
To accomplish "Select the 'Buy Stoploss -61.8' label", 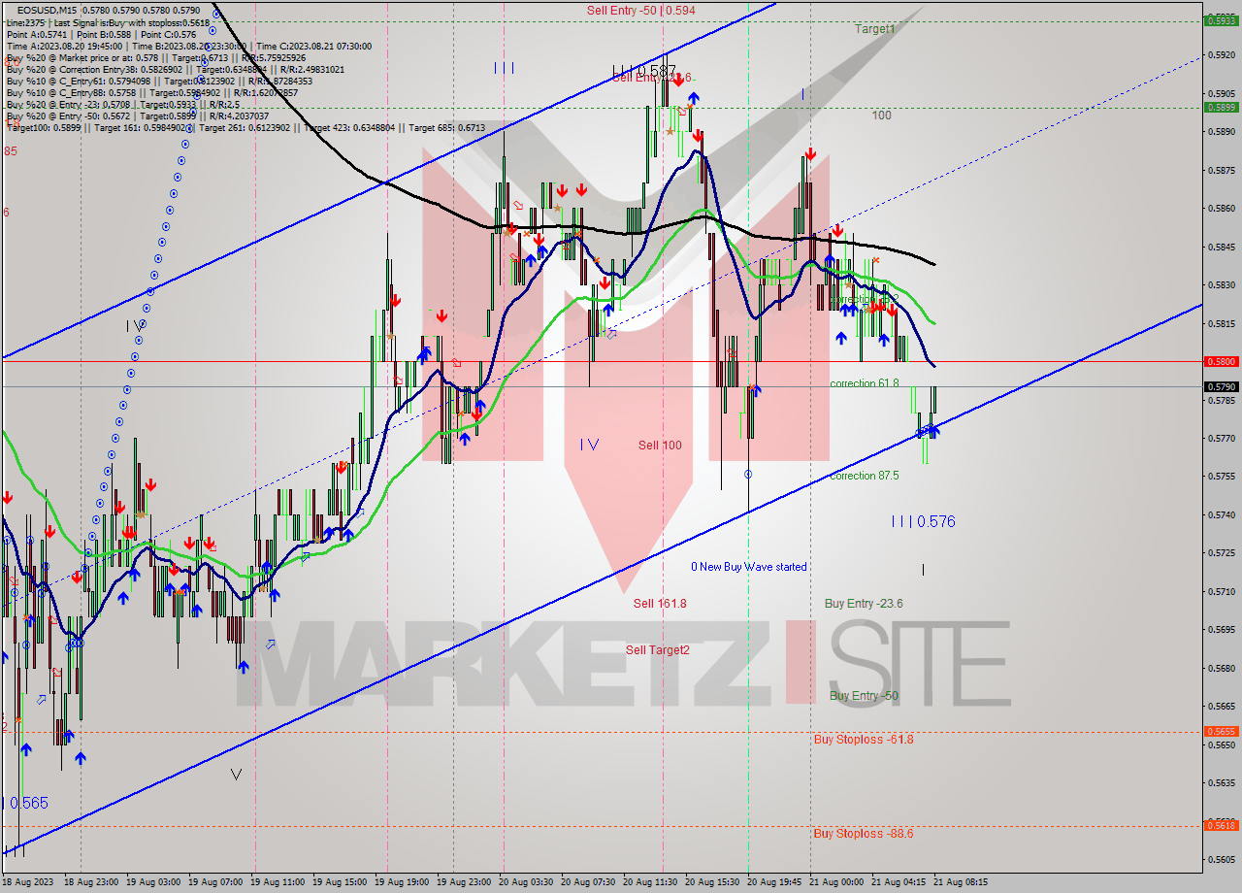I will click(864, 740).
